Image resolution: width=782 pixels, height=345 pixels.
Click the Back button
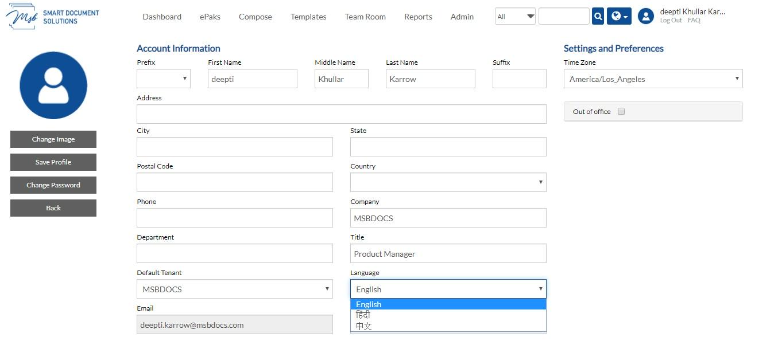(x=53, y=208)
